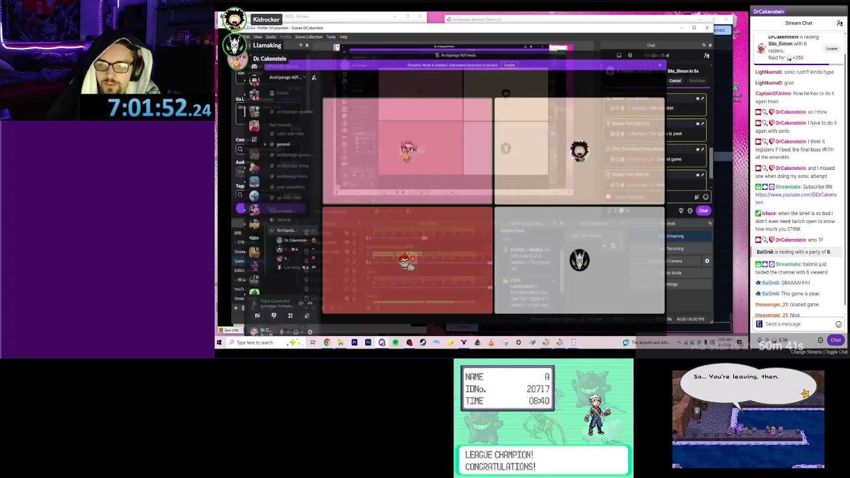
Task: Open VLC from the taskbar
Action: 491,343
